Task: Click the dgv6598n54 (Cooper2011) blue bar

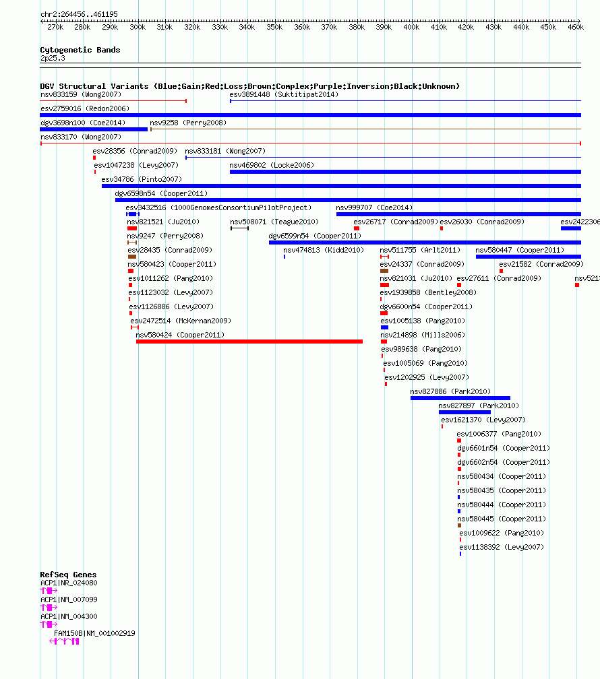Action: 348,200
